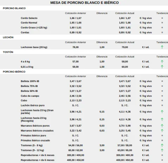Viewport: 168px width, 163px height.
Task: Select the LECHÓN section header
Action: tap(8, 38)
